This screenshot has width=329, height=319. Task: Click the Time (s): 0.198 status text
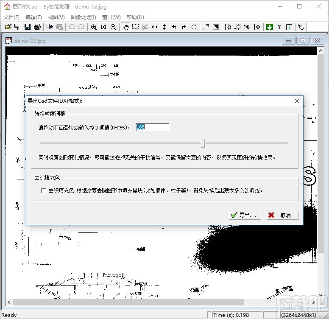tap(231, 315)
